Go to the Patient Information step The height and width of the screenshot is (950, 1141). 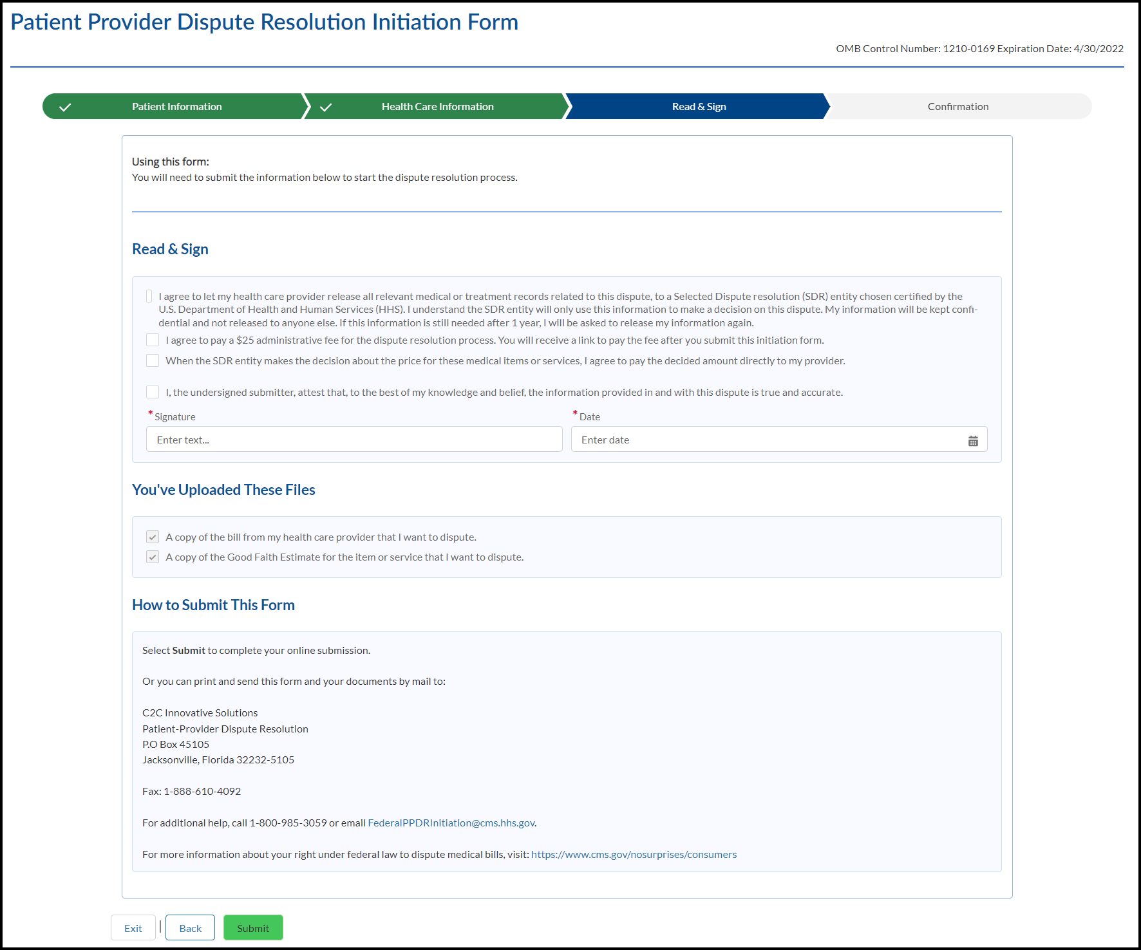176,107
